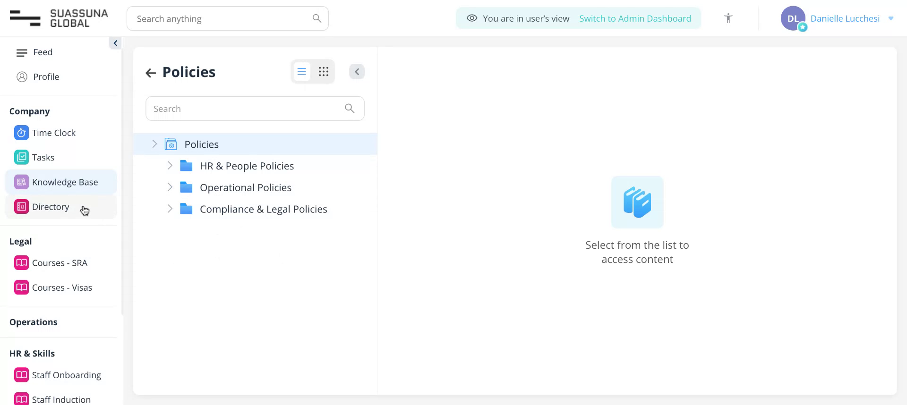Click the Courses - SRA book icon

click(21, 263)
